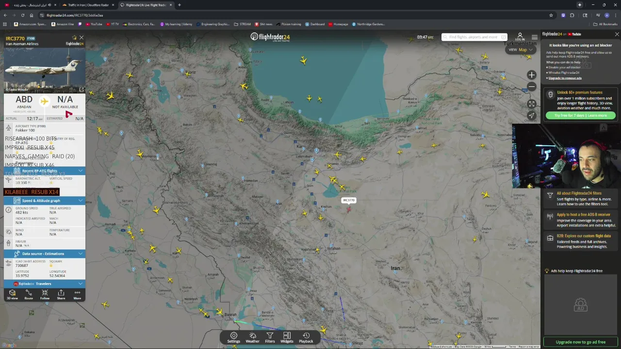This screenshot has width=621, height=349.
Task: Open the STREAM bookmarks folder
Action: tap(242, 24)
